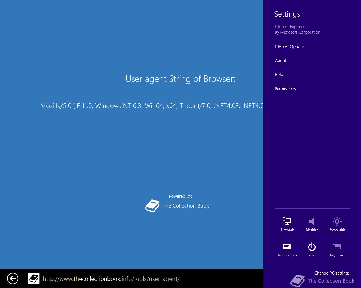
Task: Click the user agent string text
Action: pyautogui.click(x=152, y=106)
